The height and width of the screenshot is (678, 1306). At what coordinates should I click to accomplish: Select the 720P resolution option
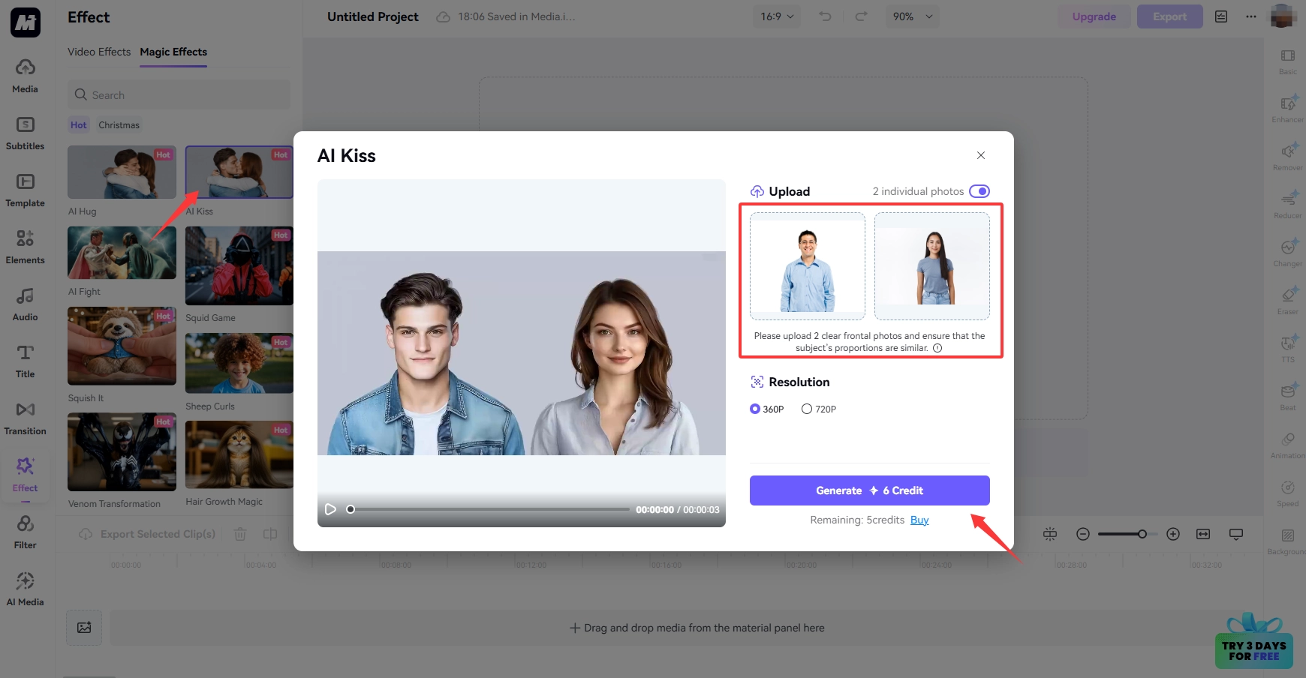coord(807,409)
